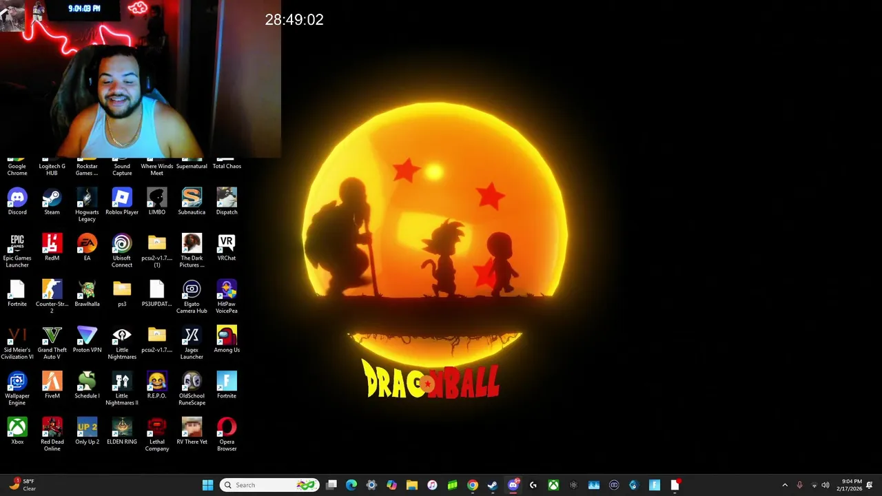This screenshot has height=496, width=882.
Task: Click the microphone tray icon
Action: [x=799, y=485]
